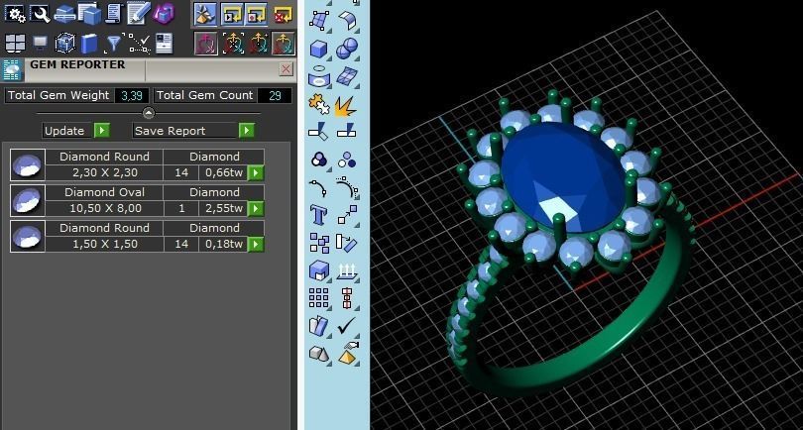Toggle the highlighted rightmost gumball icon
The height and width of the screenshot is (430, 803).
coord(284,44)
